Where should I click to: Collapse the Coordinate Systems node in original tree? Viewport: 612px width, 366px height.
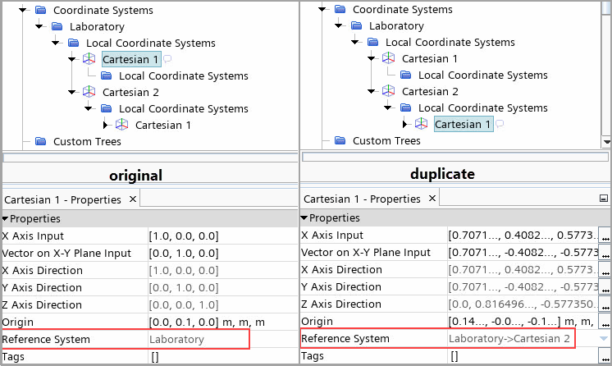[x=22, y=11]
